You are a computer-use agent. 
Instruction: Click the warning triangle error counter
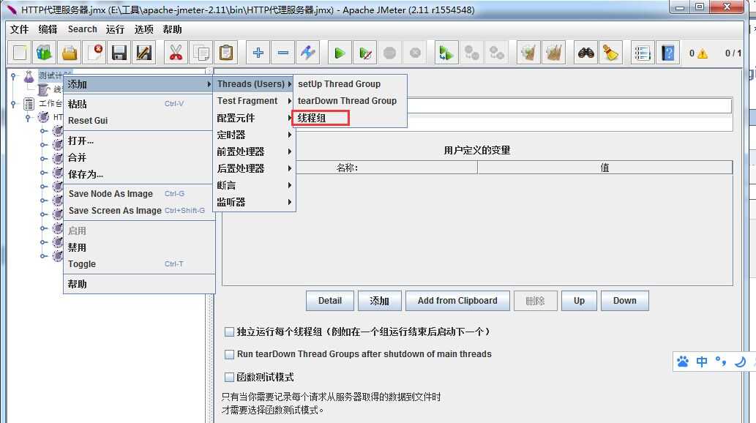tap(703, 53)
